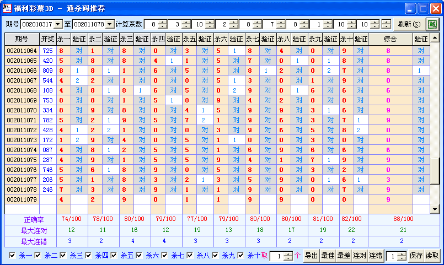Click the 正确率 row label
Viewport: 444px width, 265px height.
[x=34, y=219]
